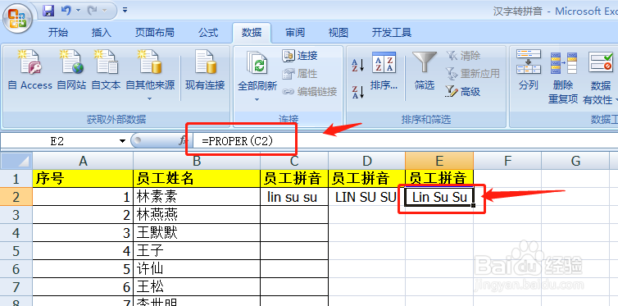Save the workbook with the floppy icon
The image size is (618, 306).
48,11
